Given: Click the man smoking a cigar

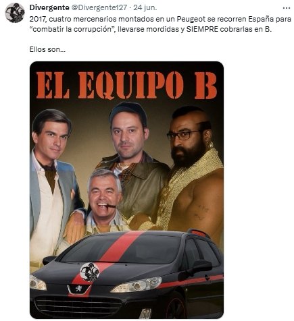Looking at the screenshot, I should point(104,196).
